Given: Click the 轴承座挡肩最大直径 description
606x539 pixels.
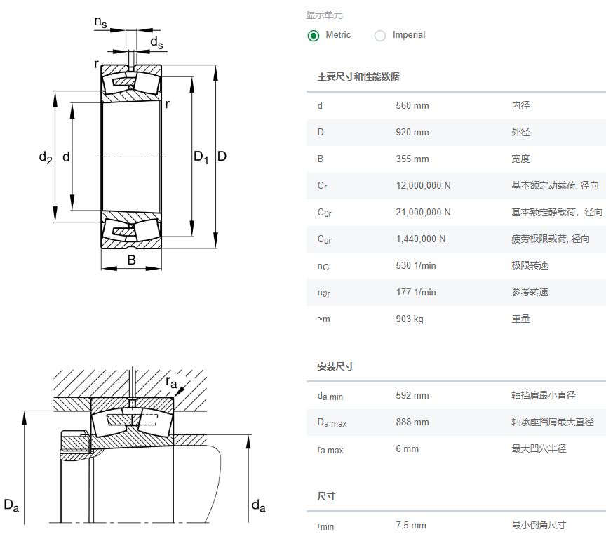Looking at the screenshot, I should point(553,422).
